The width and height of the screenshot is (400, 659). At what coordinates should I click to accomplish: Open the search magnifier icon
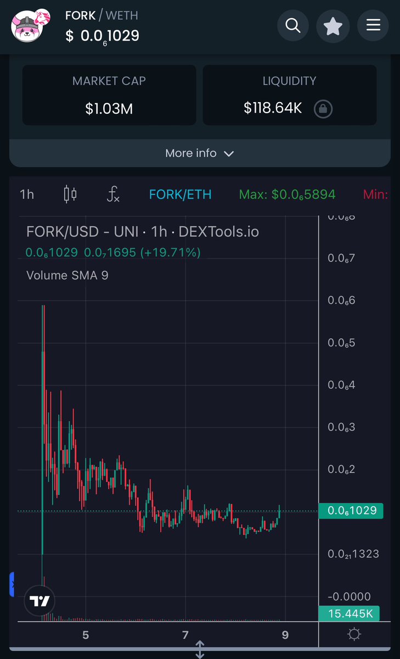(x=293, y=25)
